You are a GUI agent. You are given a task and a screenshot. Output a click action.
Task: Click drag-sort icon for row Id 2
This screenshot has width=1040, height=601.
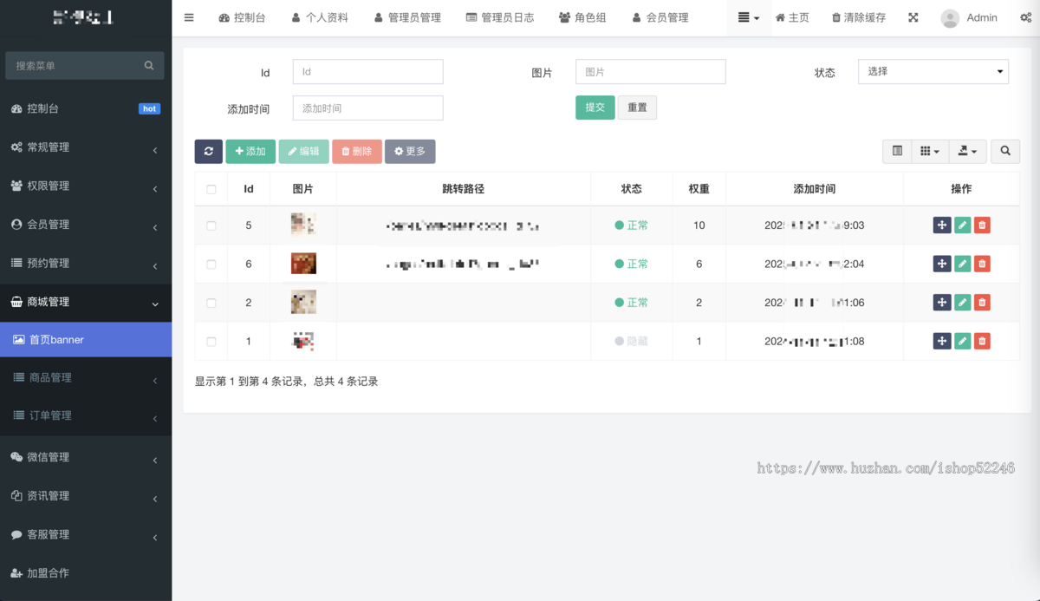(x=942, y=303)
